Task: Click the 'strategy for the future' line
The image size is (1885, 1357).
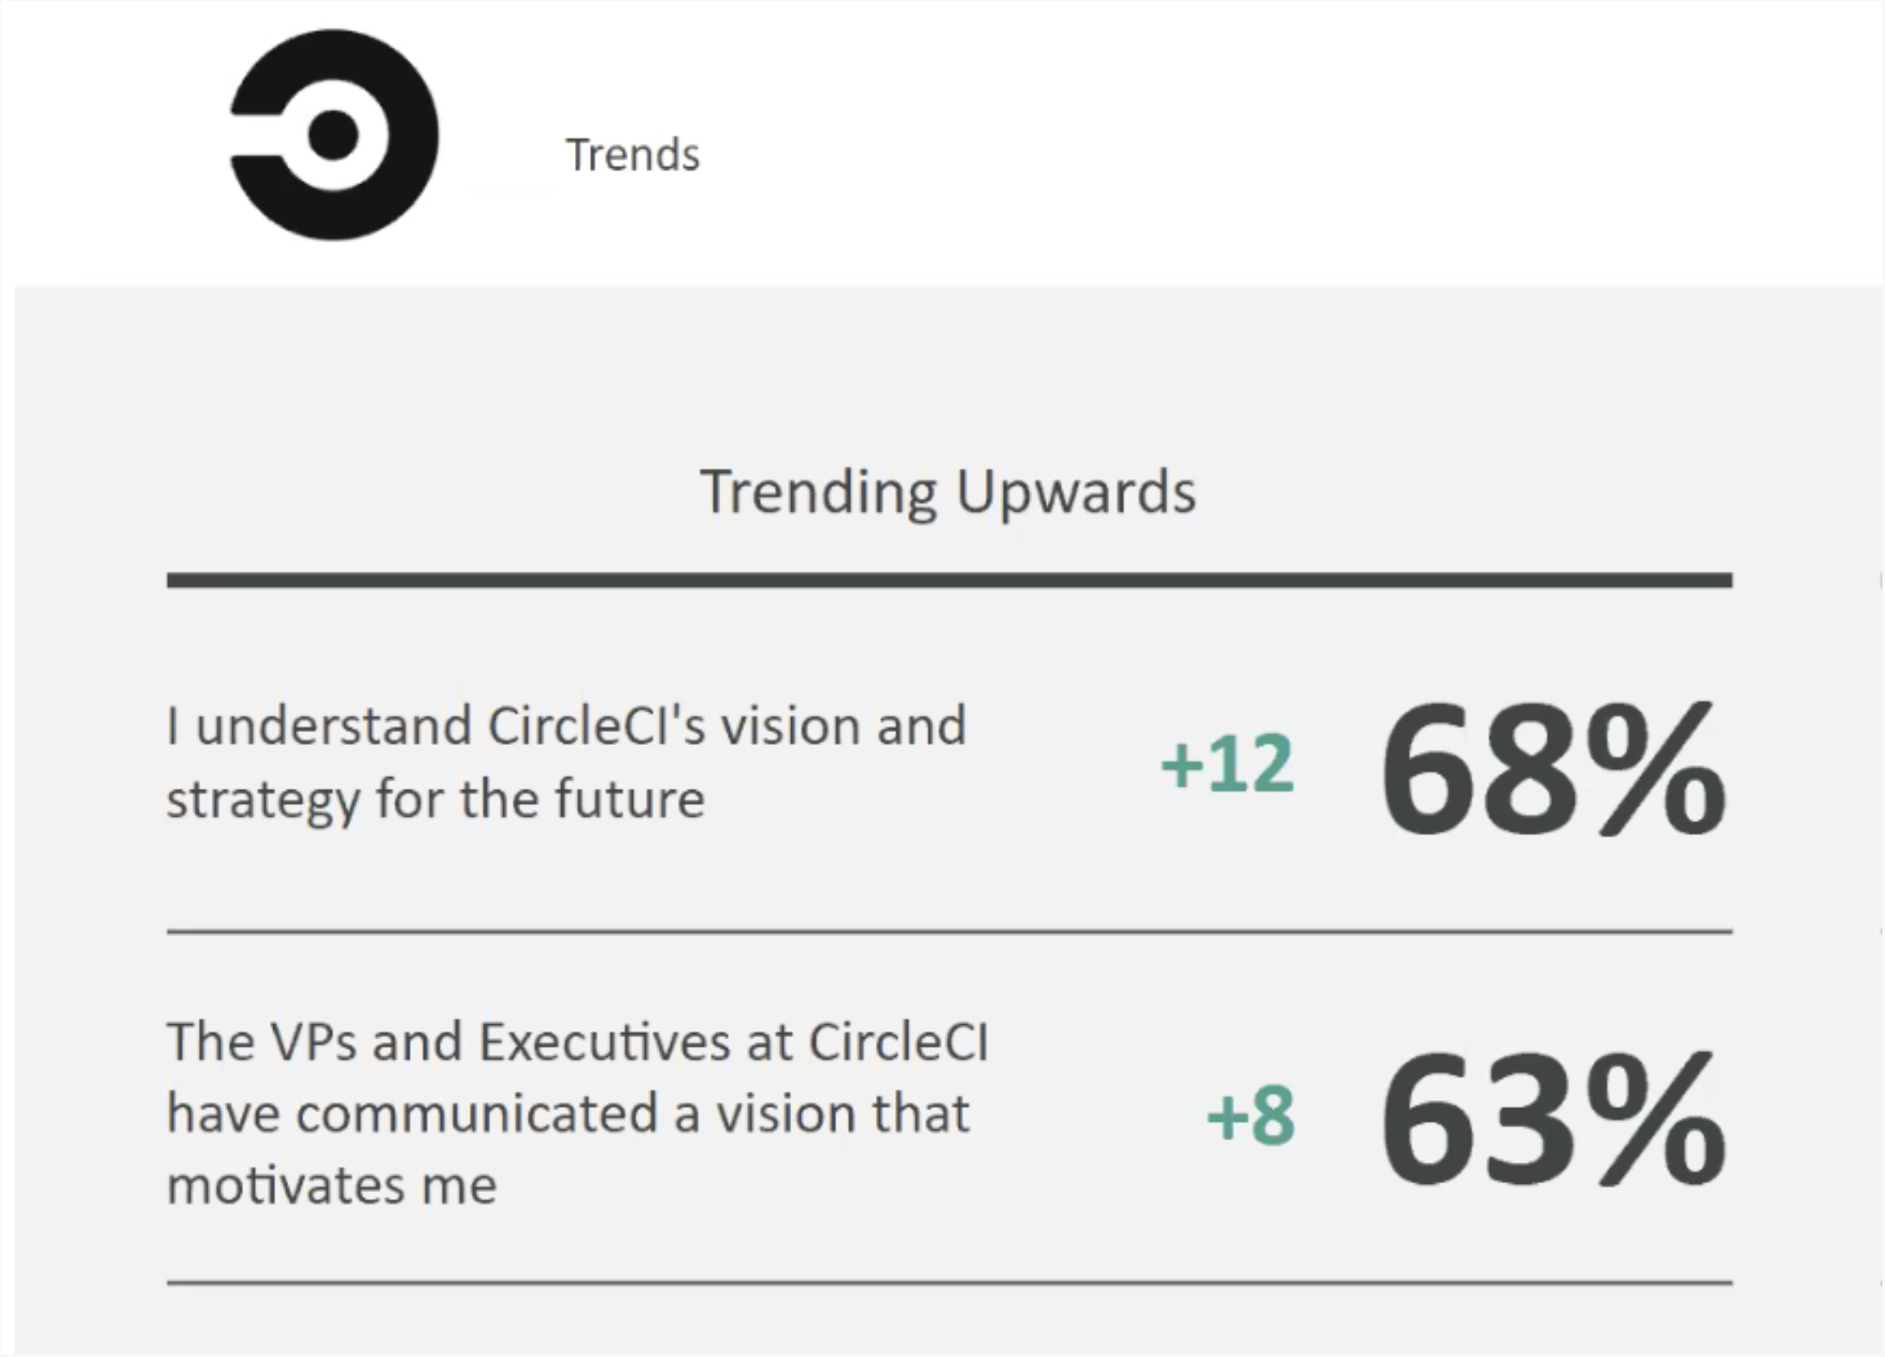Action: click(436, 800)
